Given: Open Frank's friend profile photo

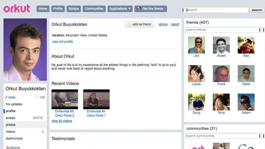Looking at the screenshot, I should pyautogui.click(x=221, y=74).
